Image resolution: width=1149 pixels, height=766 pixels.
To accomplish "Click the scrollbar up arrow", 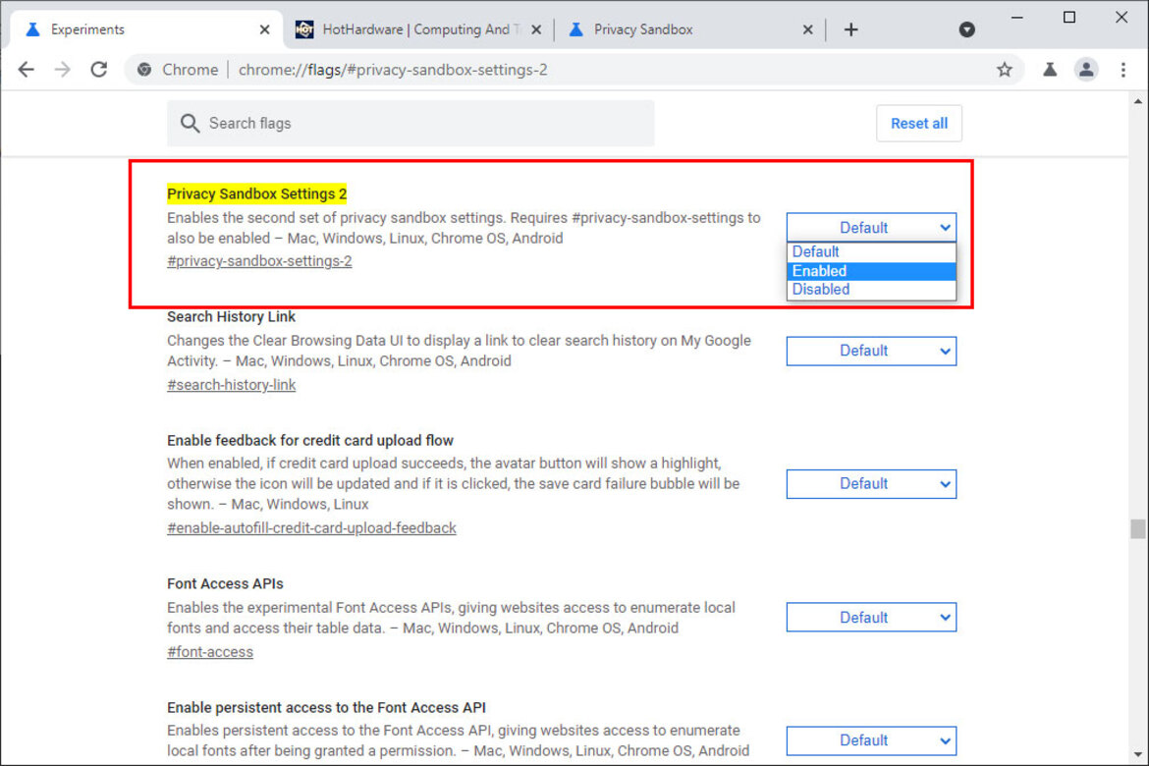I will (x=1137, y=102).
